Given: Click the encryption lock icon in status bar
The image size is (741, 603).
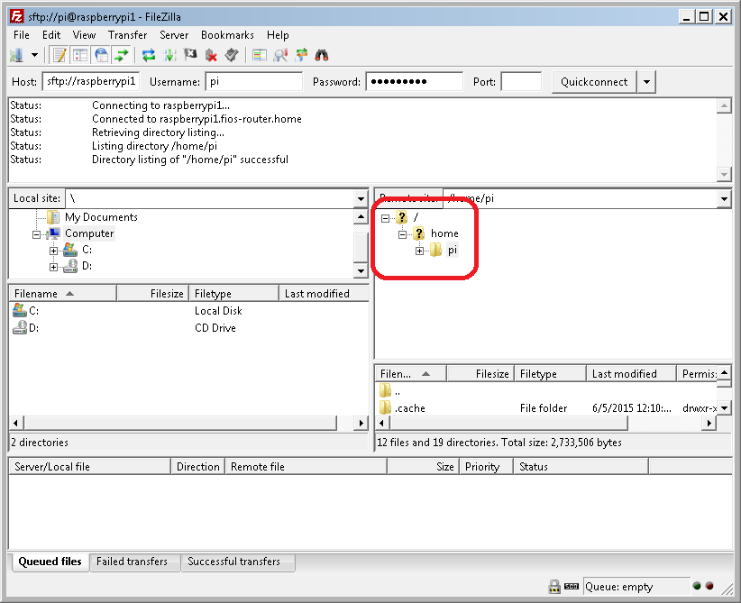Looking at the screenshot, I should click(x=554, y=587).
